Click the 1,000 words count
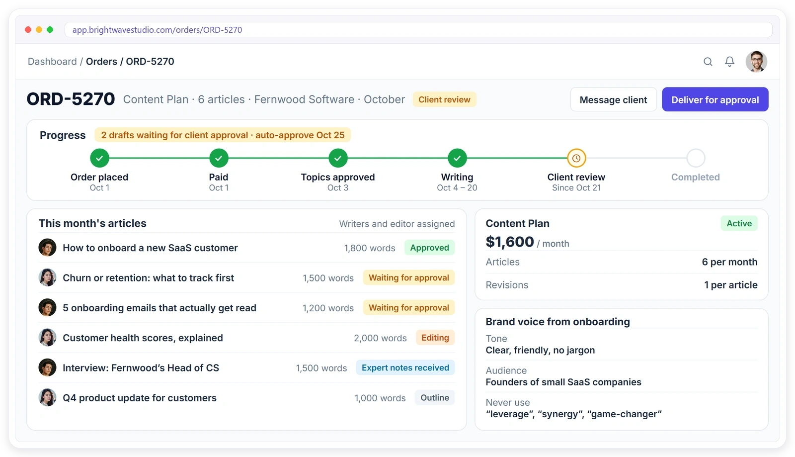The height and width of the screenshot is (457, 795). click(x=380, y=398)
